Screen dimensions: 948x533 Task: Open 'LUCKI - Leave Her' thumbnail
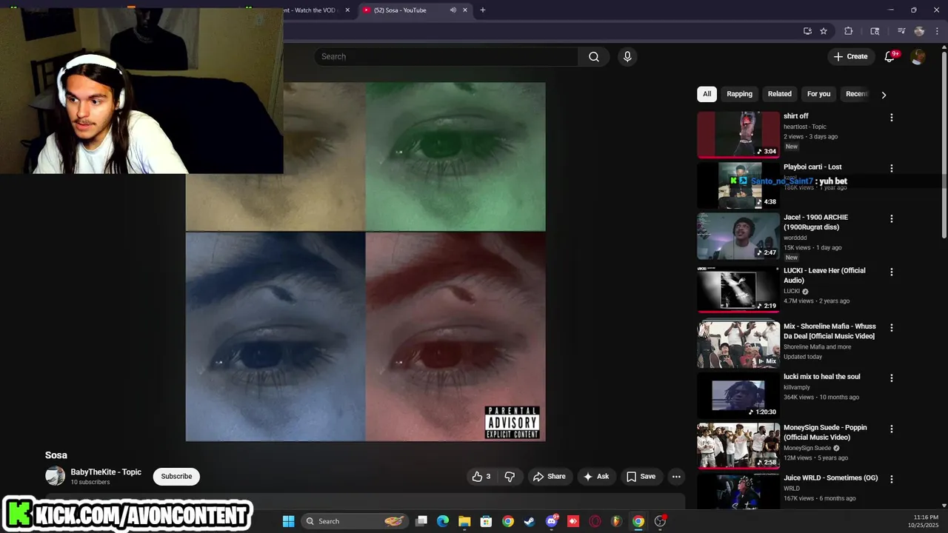pos(738,289)
